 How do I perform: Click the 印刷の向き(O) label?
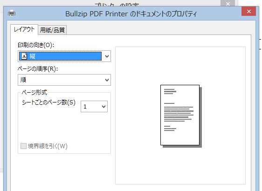[x=36, y=45]
